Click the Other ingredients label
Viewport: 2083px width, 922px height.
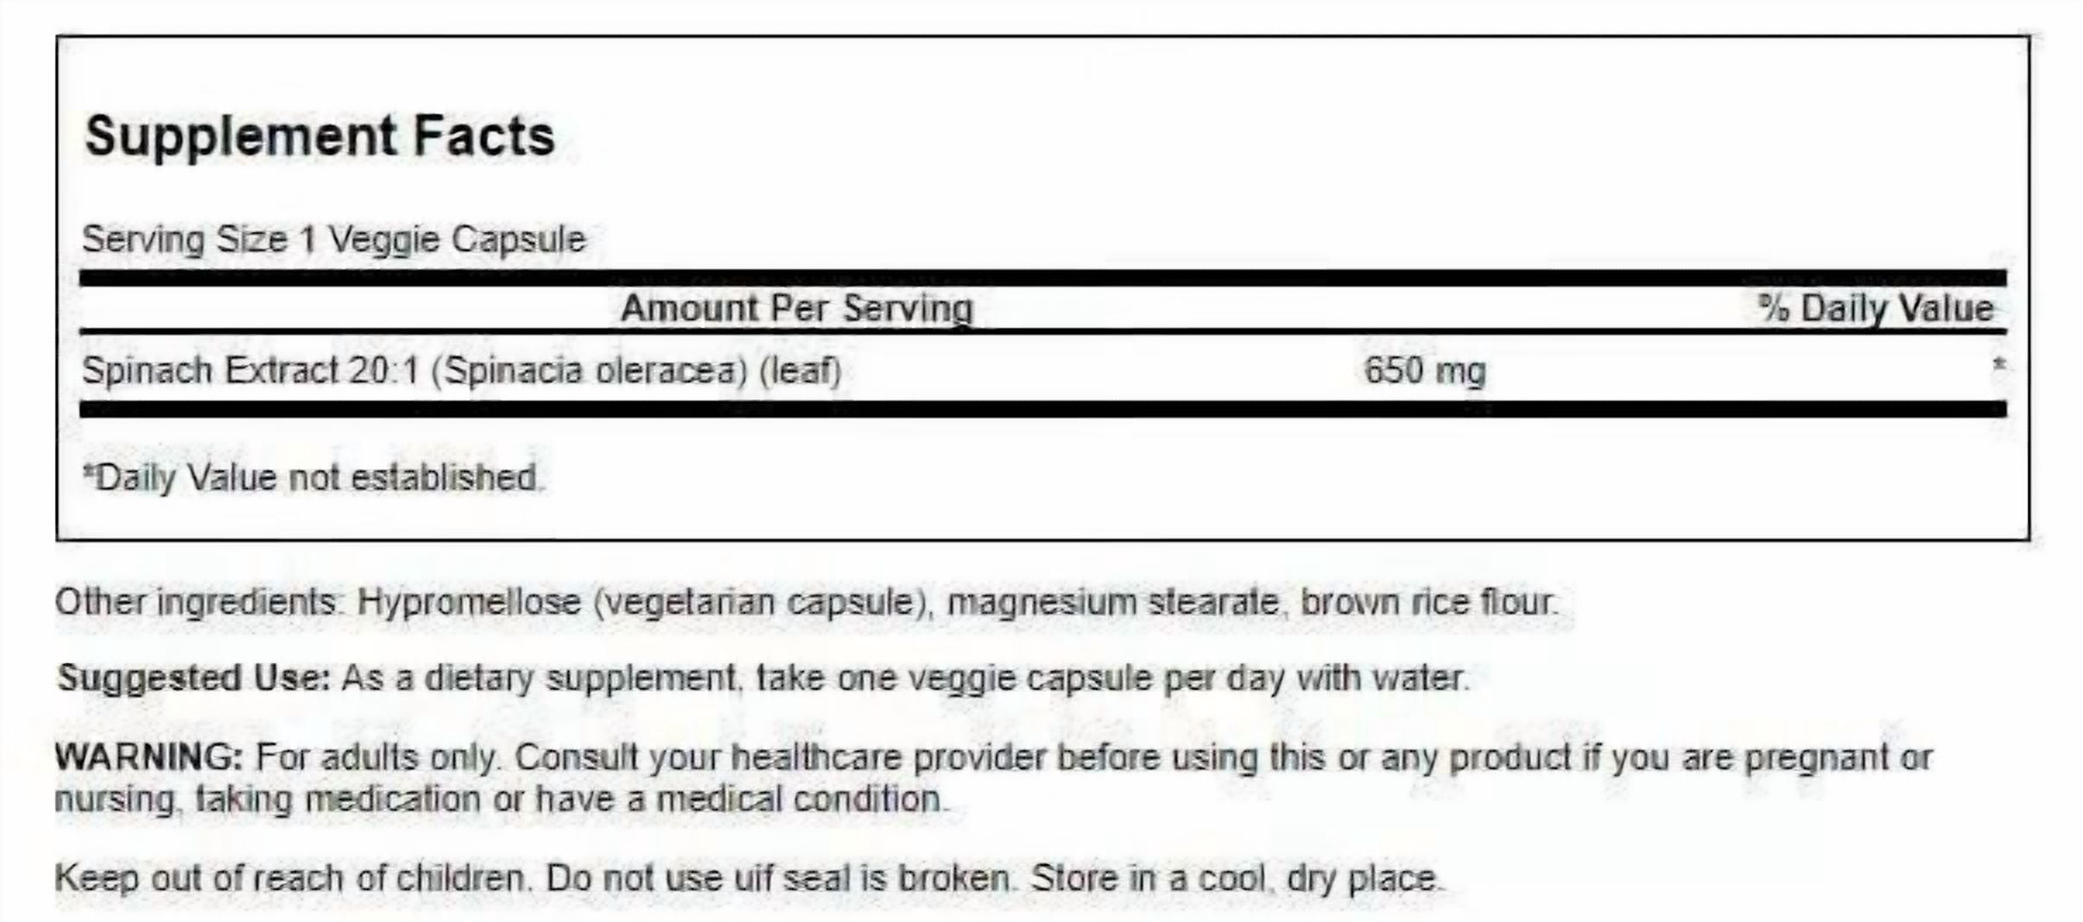(198, 602)
